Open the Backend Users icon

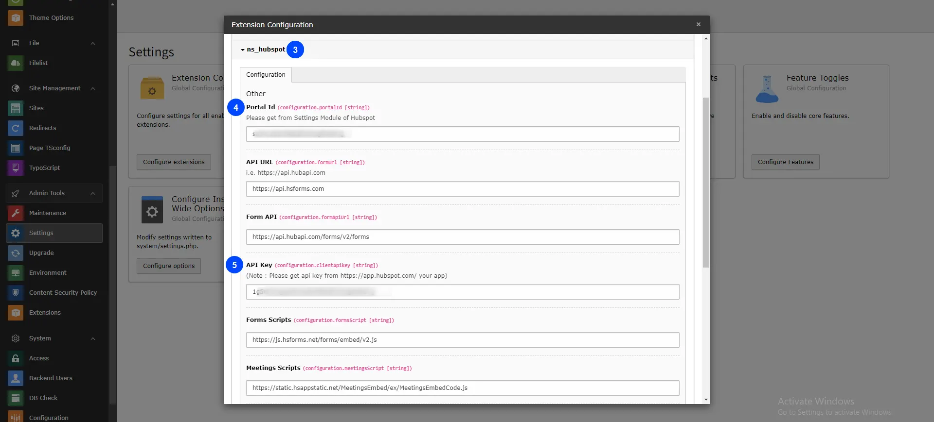pyautogui.click(x=16, y=378)
